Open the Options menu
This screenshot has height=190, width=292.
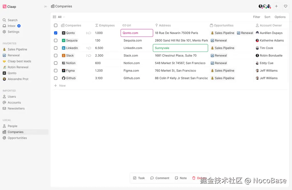pyautogui.click(x=280, y=17)
